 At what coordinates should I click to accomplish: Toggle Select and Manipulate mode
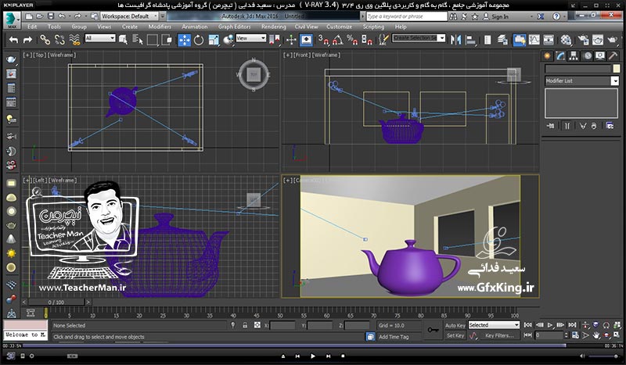(291, 40)
